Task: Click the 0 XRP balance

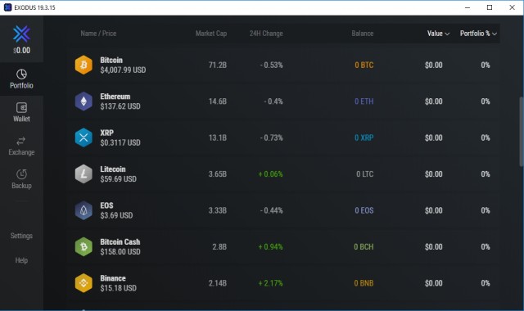Action: (364, 137)
